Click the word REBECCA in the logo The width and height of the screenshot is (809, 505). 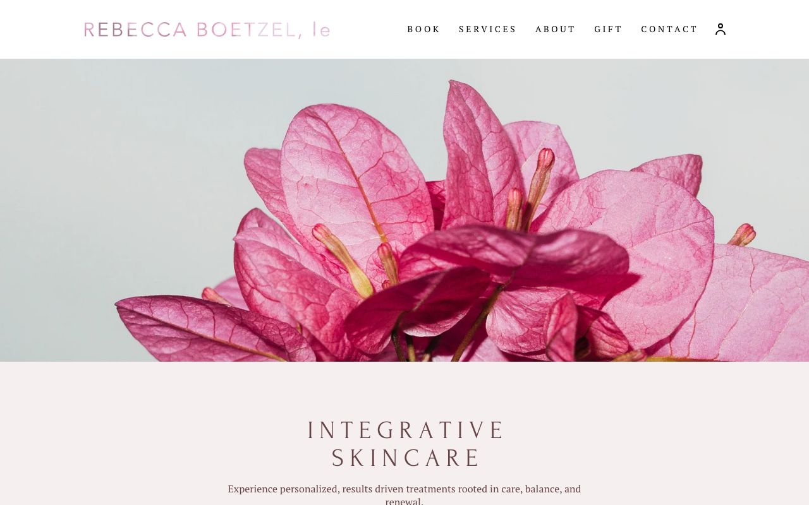tap(135, 30)
